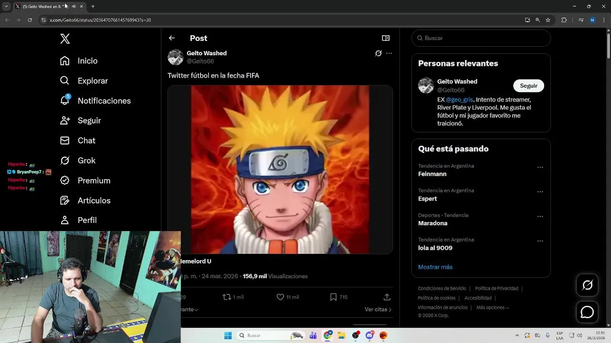Like the post with heart icon
Screen dimensions: 611x343
[x=280, y=297]
